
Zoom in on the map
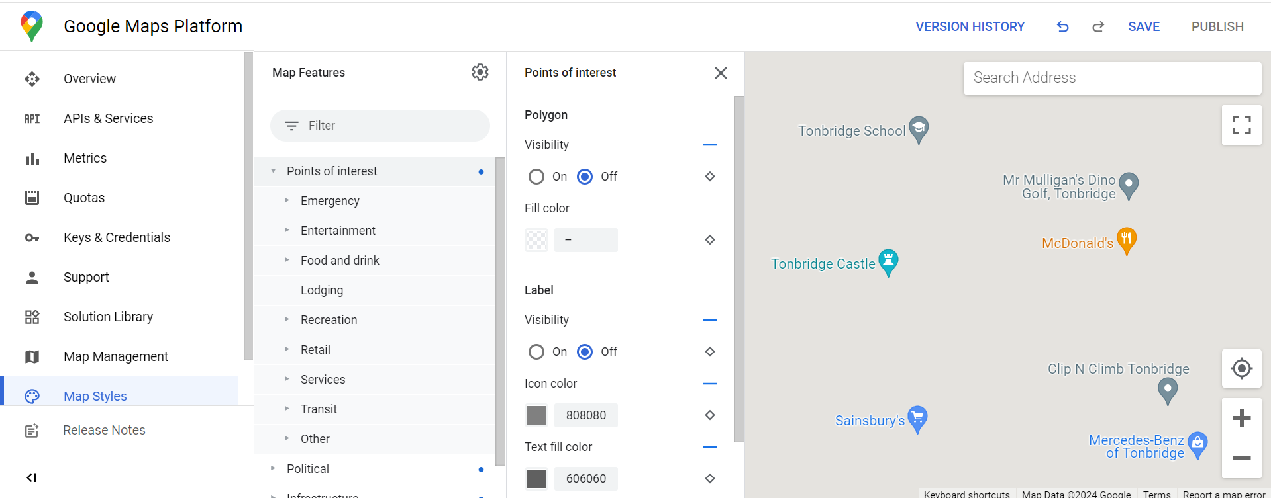(x=1241, y=418)
